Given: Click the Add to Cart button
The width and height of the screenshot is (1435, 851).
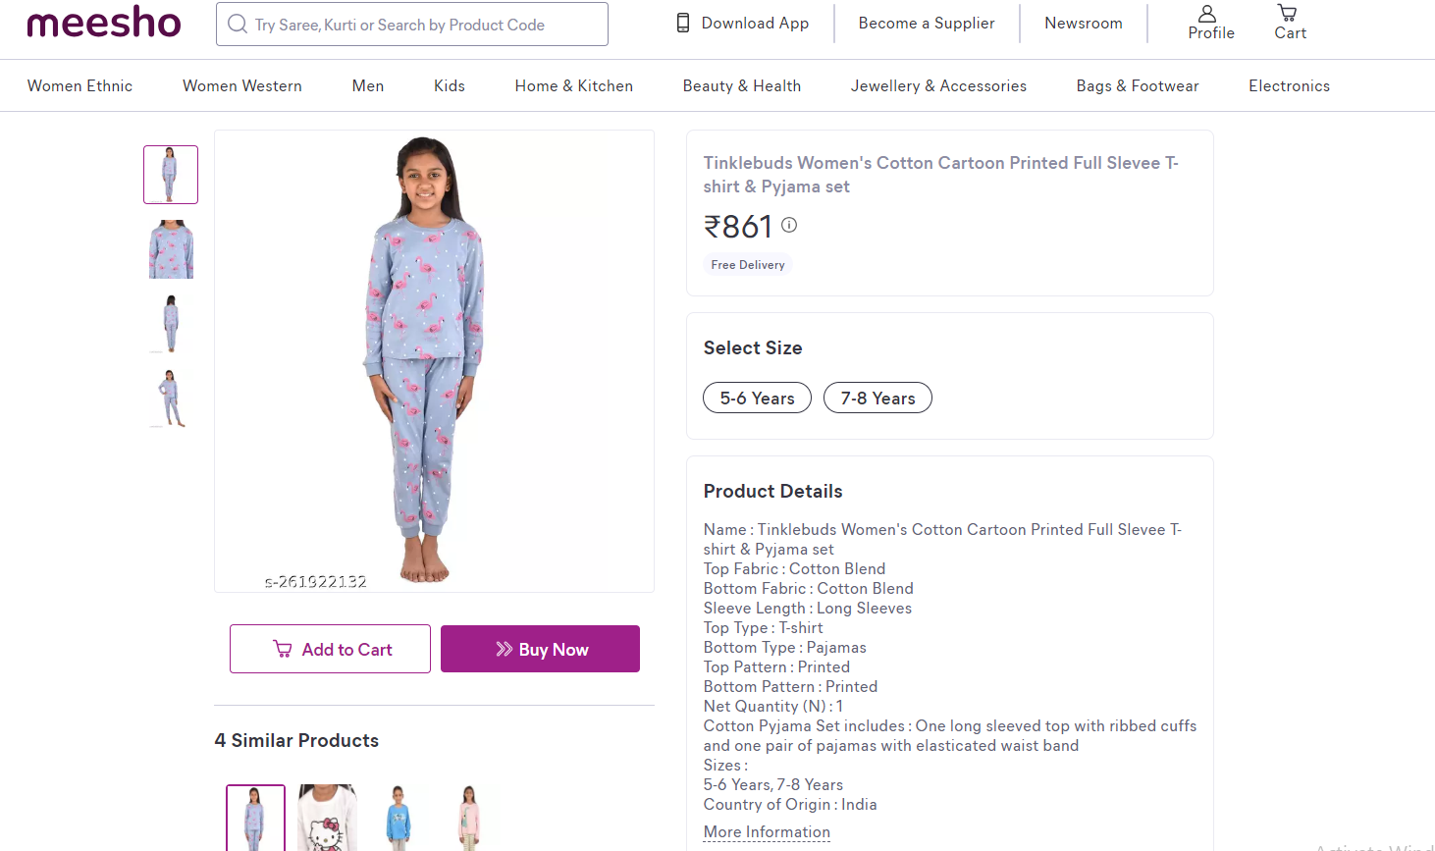Looking at the screenshot, I should point(330,649).
